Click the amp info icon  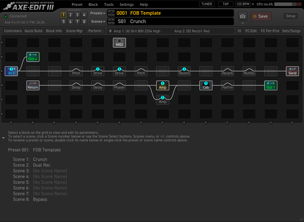[x=110, y=31]
